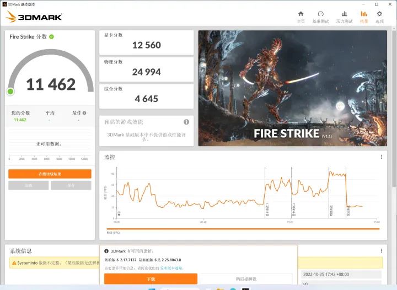The height and width of the screenshot is (290, 397).
Task: Click the greyed 保存 button
Action: pos(71,185)
